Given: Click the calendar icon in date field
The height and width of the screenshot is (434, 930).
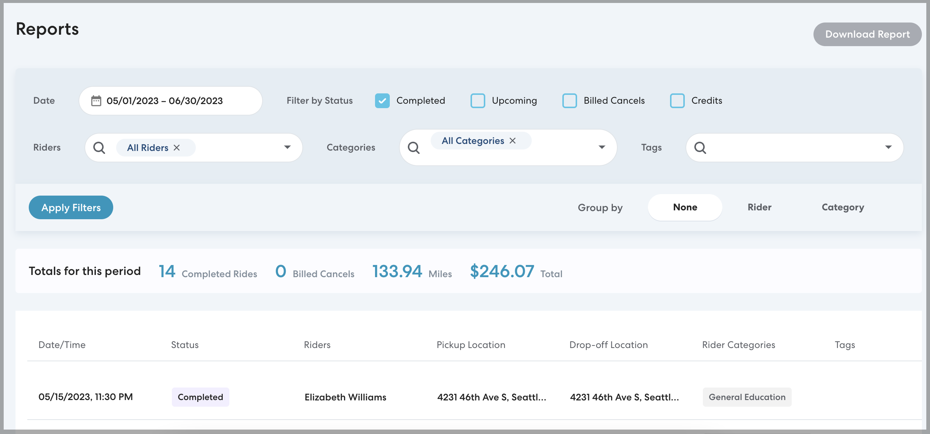Looking at the screenshot, I should click(x=96, y=101).
